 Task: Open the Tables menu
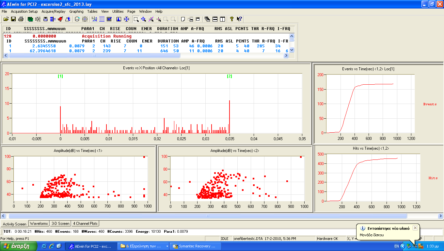(92, 11)
